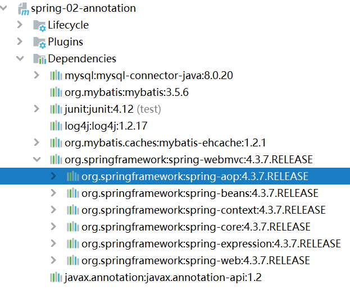Image resolution: width=350 pixels, height=304 pixels.
Task: Expand the spring-beans dependency
Action: click(x=53, y=193)
